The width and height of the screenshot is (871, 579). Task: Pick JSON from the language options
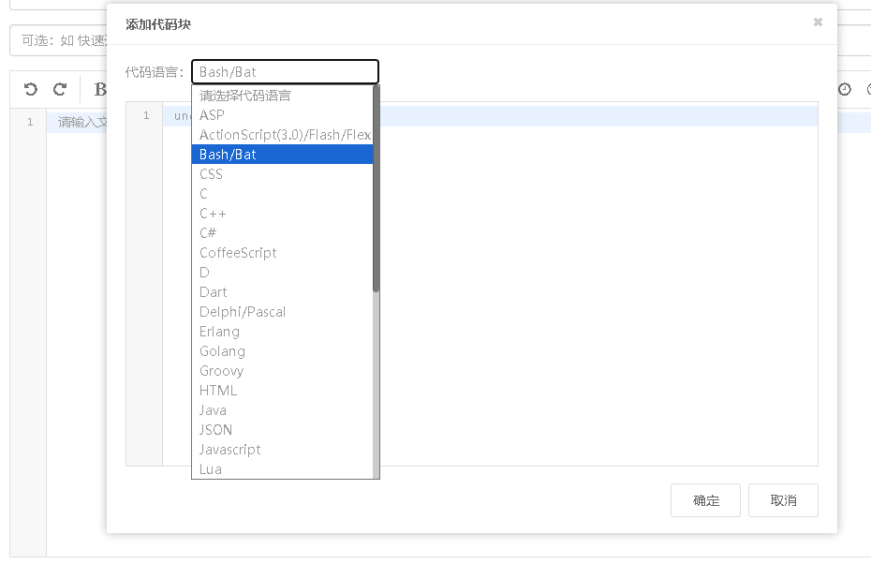pos(215,430)
